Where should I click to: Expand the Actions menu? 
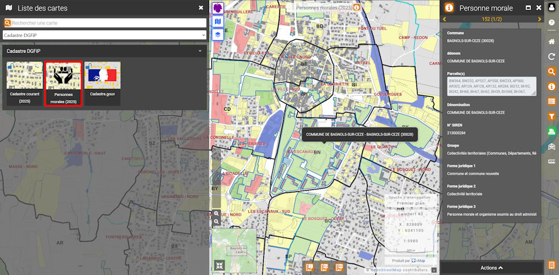(x=491, y=268)
